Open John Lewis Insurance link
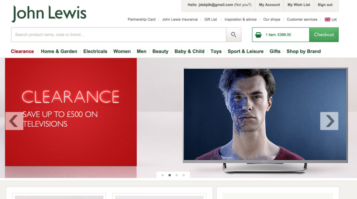The height and width of the screenshot is (199, 357). (x=180, y=19)
